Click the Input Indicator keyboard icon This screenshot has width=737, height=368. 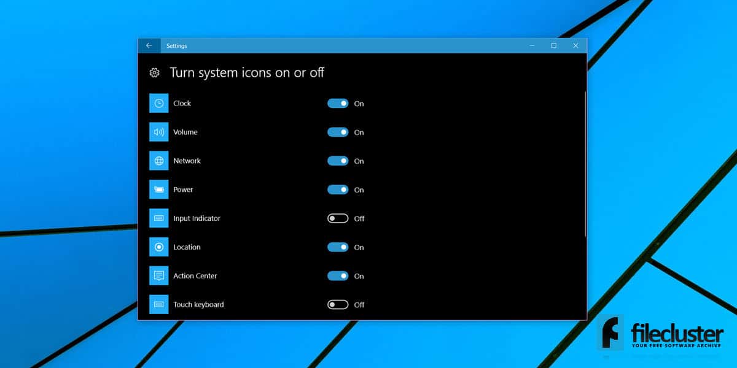click(x=158, y=218)
